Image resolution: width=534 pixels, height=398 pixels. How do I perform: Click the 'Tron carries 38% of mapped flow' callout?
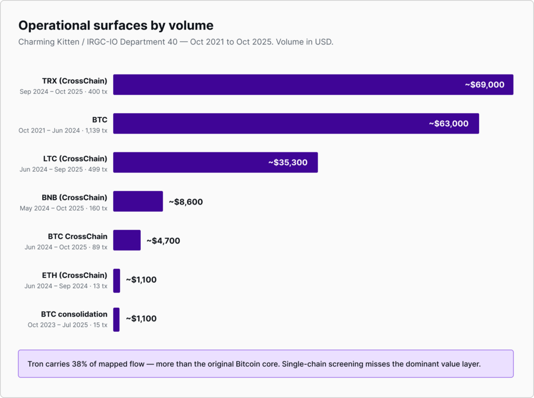click(265, 364)
